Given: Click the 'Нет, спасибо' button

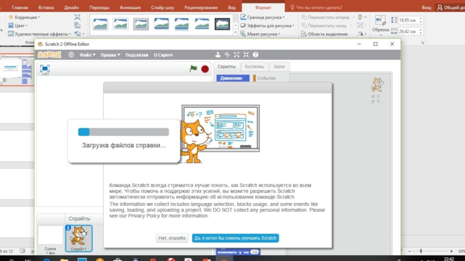Looking at the screenshot, I should coord(173,238).
